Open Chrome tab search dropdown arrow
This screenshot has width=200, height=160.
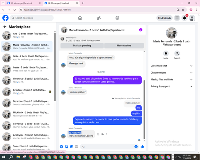(3, 3)
